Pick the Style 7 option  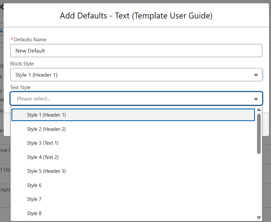34,199
